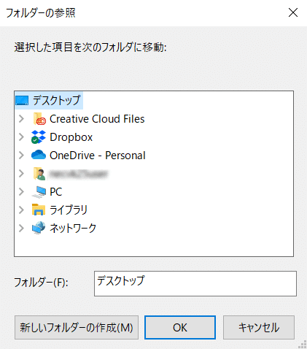The image size is (307, 349).
Task: Select the OneDrive - Personal label
Action: tap(98, 156)
